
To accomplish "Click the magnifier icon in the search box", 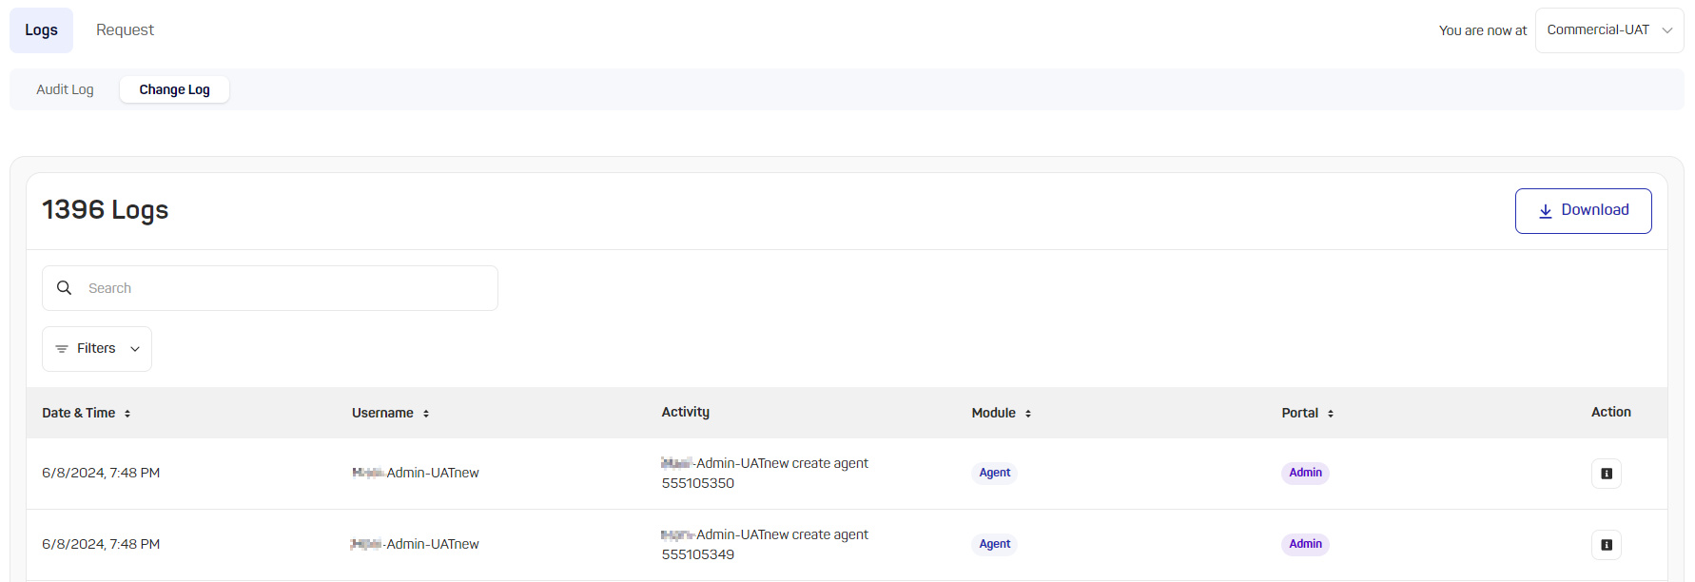I will [65, 288].
